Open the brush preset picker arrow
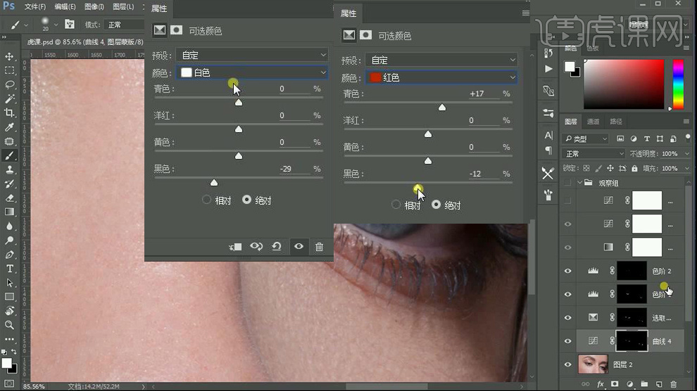The width and height of the screenshot is (697, 391). tap(56, 25)
